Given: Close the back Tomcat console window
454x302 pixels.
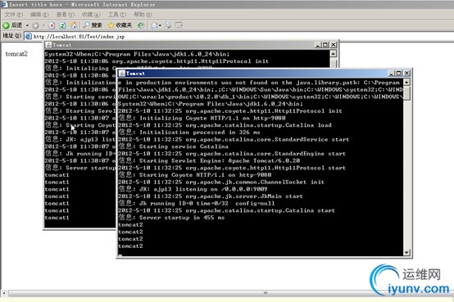Looking at the screenshot, I should coord(334,45).
